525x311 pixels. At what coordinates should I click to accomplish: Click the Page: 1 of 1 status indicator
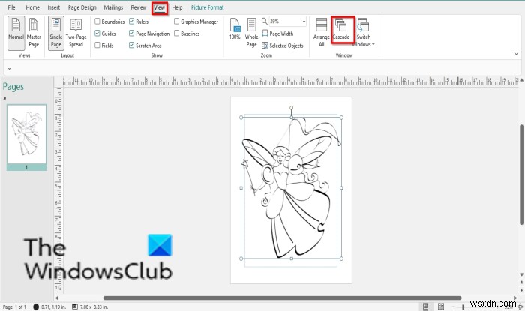pyautogui.click(x=14, y=307)
